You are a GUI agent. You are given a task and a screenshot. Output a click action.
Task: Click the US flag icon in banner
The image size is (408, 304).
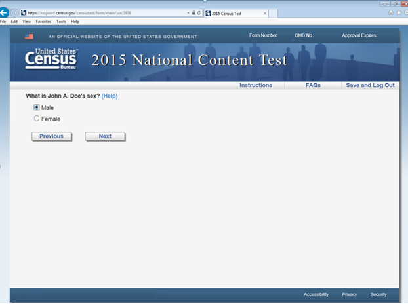pos(29,37)
